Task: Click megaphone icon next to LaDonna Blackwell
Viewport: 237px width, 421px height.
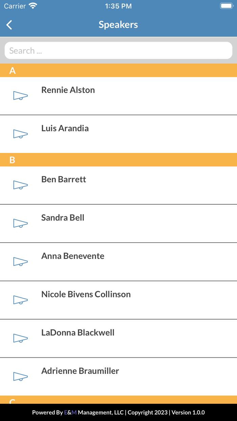Action: click(20, 338)
